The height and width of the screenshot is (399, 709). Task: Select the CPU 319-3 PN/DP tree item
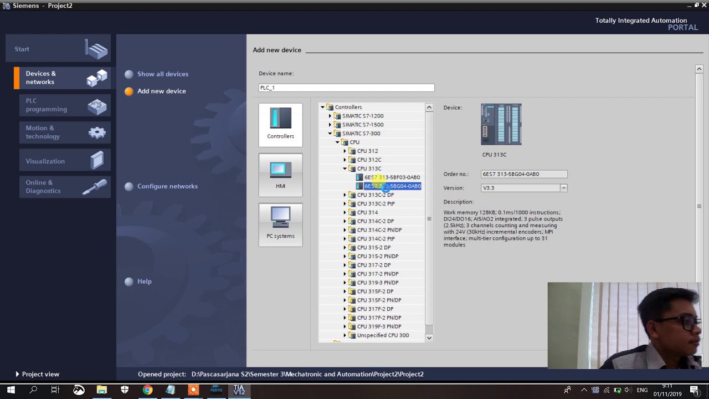tap(378, 283)
